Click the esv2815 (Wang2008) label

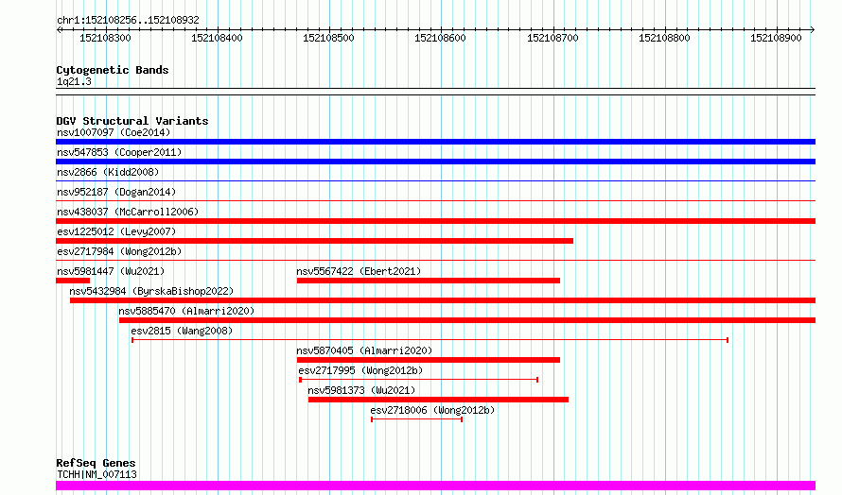182,331
